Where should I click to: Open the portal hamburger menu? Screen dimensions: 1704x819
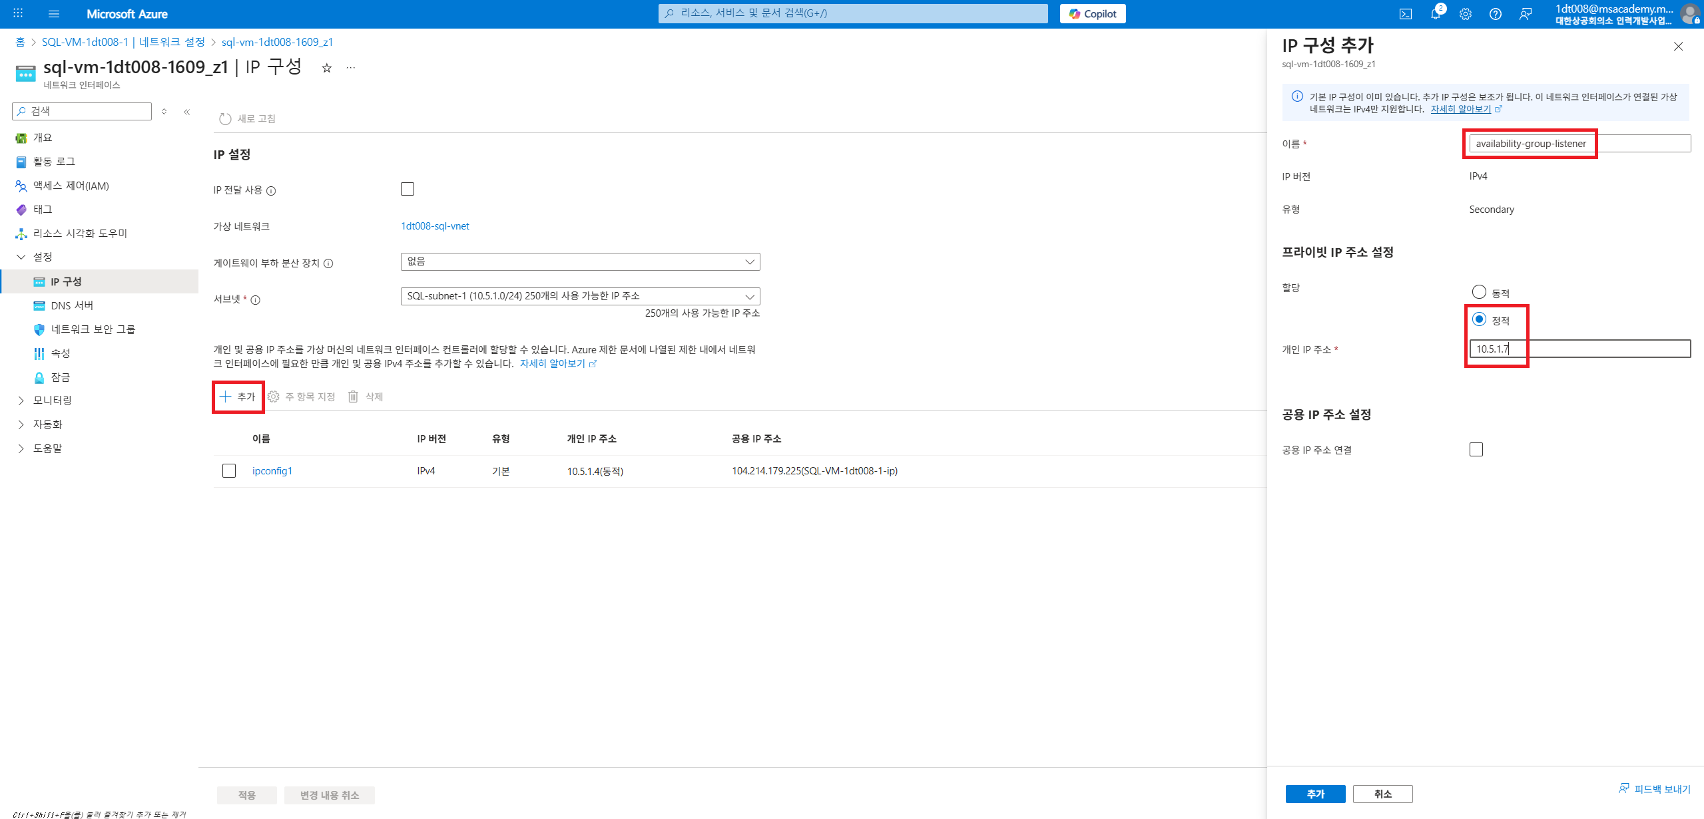pos(54,14)
